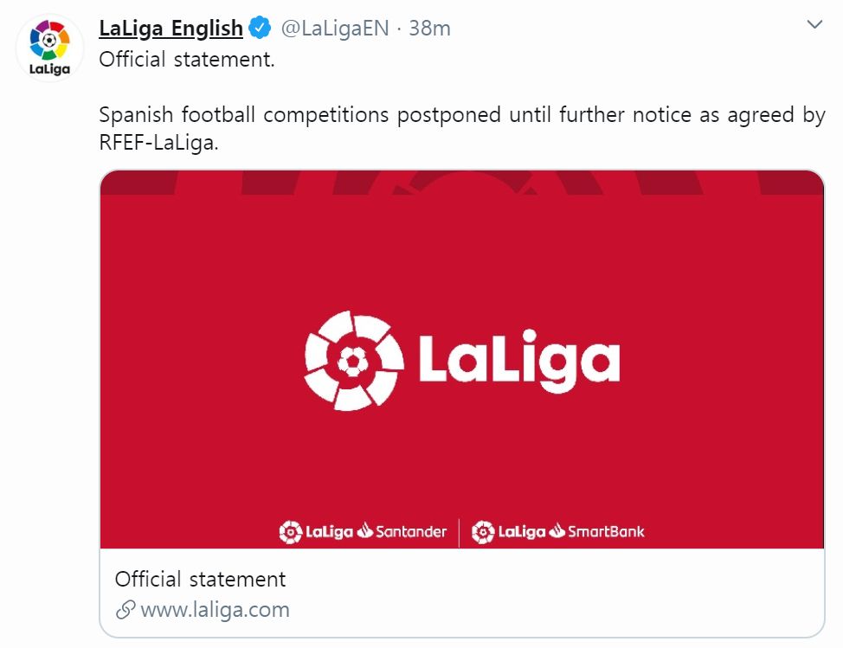Click the large white LaLiga wordmark
The image size is (843, 648).
point(519,360)
